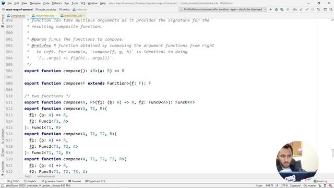Show Git history clock icon

point(313,9)
